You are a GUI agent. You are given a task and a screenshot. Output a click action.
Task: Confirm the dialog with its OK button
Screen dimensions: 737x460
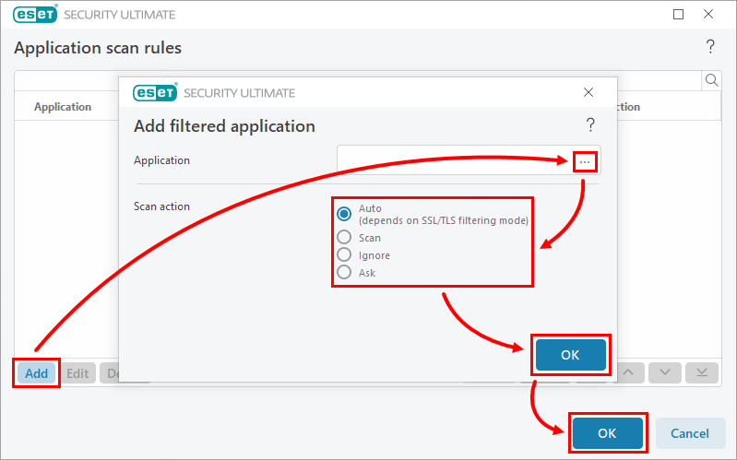(570, 355)
